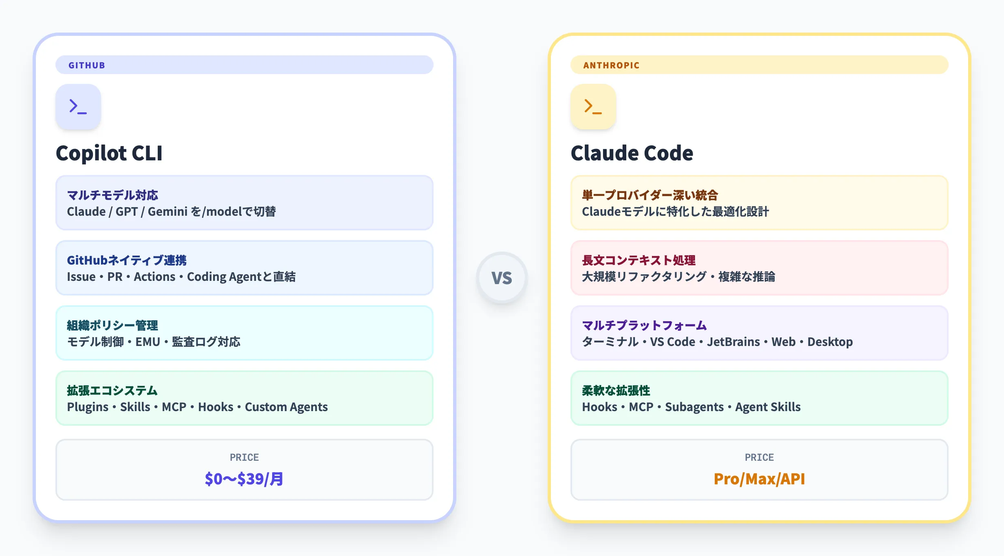The height and width of the screenshot is (556, 1004).
Task: Select the マルチモデル対応 feature card
Action: (x=244, y=203)
